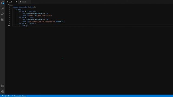This screenshot has height=97, width=173.
Task: Open the Manage gear icon
Action: [2, 92]
